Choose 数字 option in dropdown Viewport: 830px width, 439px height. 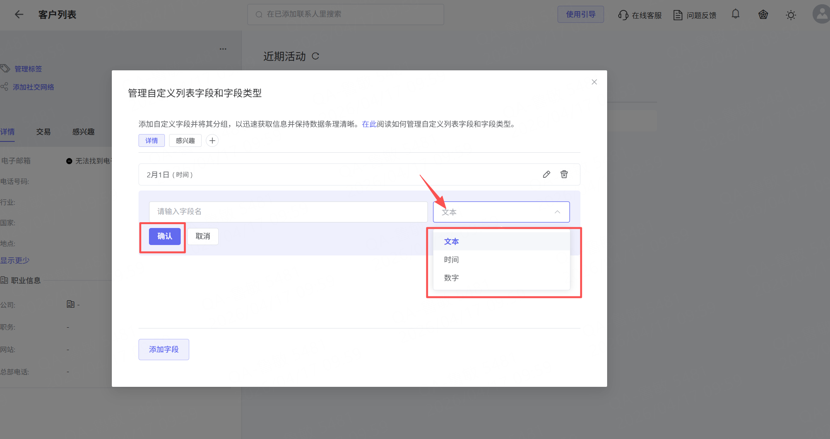(451, 278)
